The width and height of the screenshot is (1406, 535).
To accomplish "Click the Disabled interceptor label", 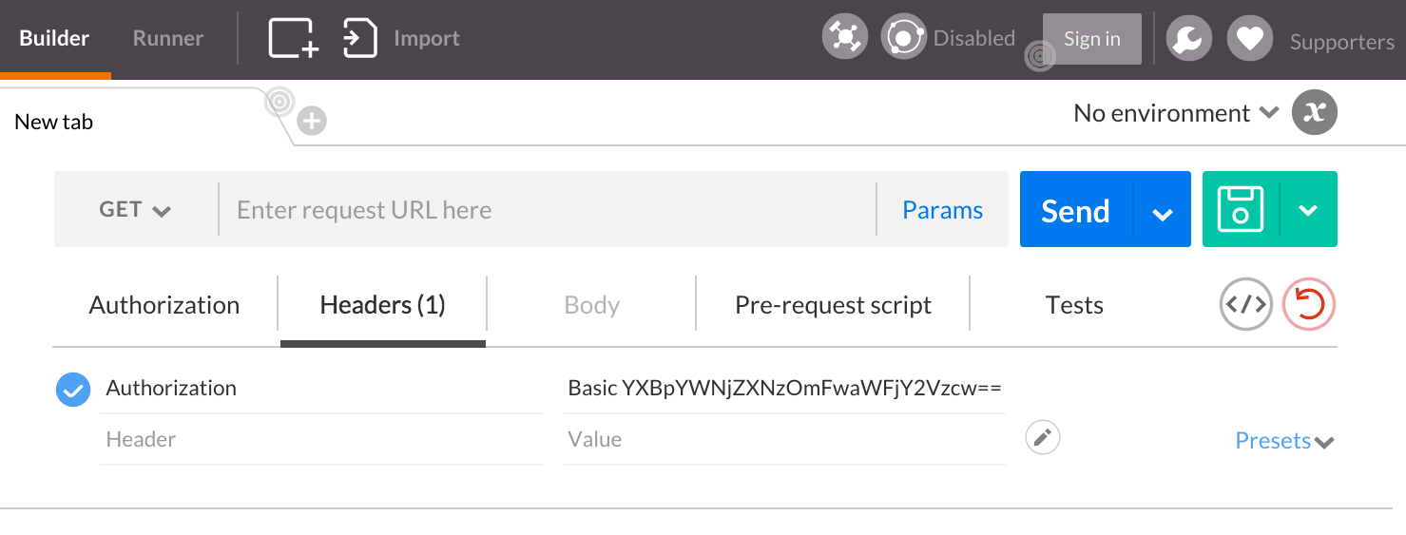I will 974,39.
